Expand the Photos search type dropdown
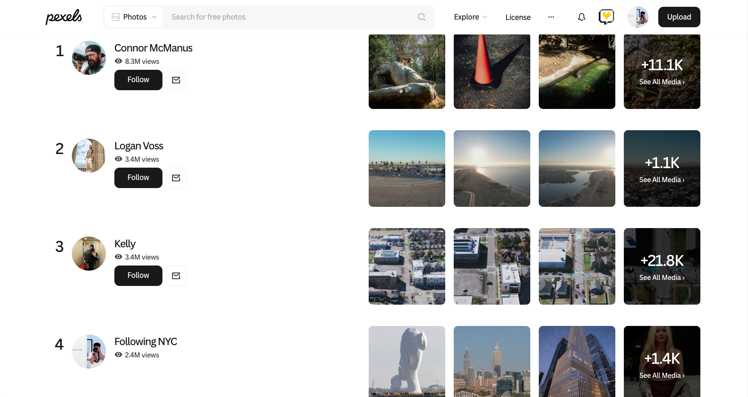Screen dimensions: 748x397 [134, 17]
